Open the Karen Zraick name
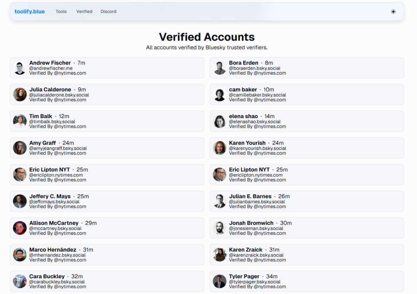This screenshot has height=294, width=417. coord(246,249)
